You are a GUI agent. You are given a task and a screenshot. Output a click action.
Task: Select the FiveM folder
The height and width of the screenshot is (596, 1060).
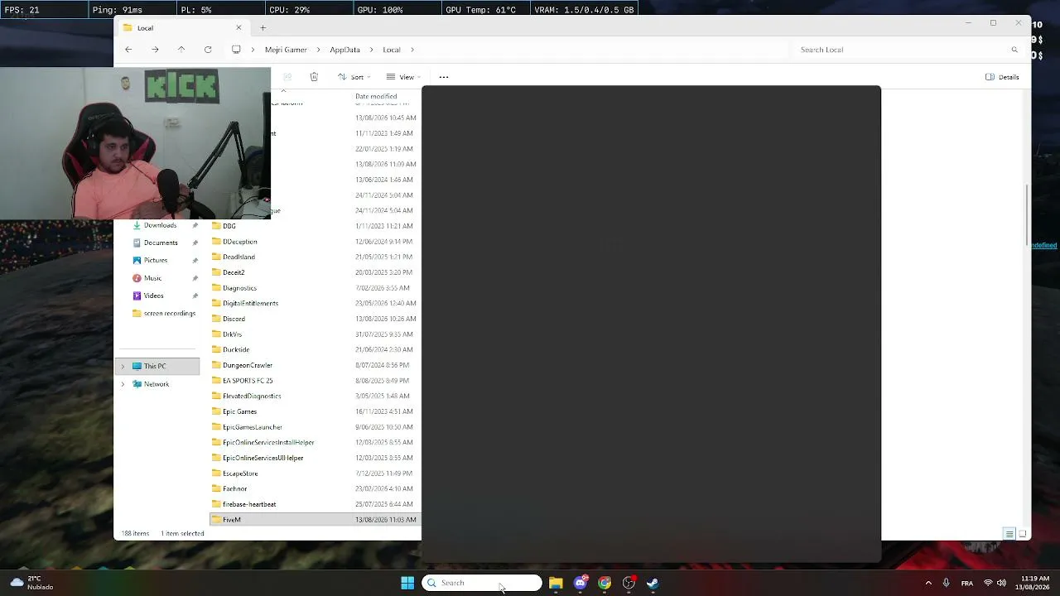tap(315, 520)
